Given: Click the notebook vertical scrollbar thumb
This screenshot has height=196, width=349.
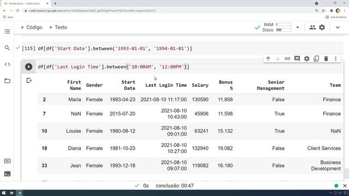Looking at the screenshot, I should pyautogui.click(x=346, y=174).
